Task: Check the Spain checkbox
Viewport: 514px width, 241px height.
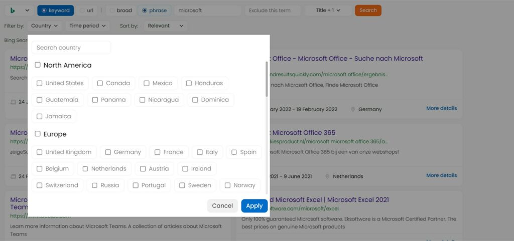Action: point(234,152)
